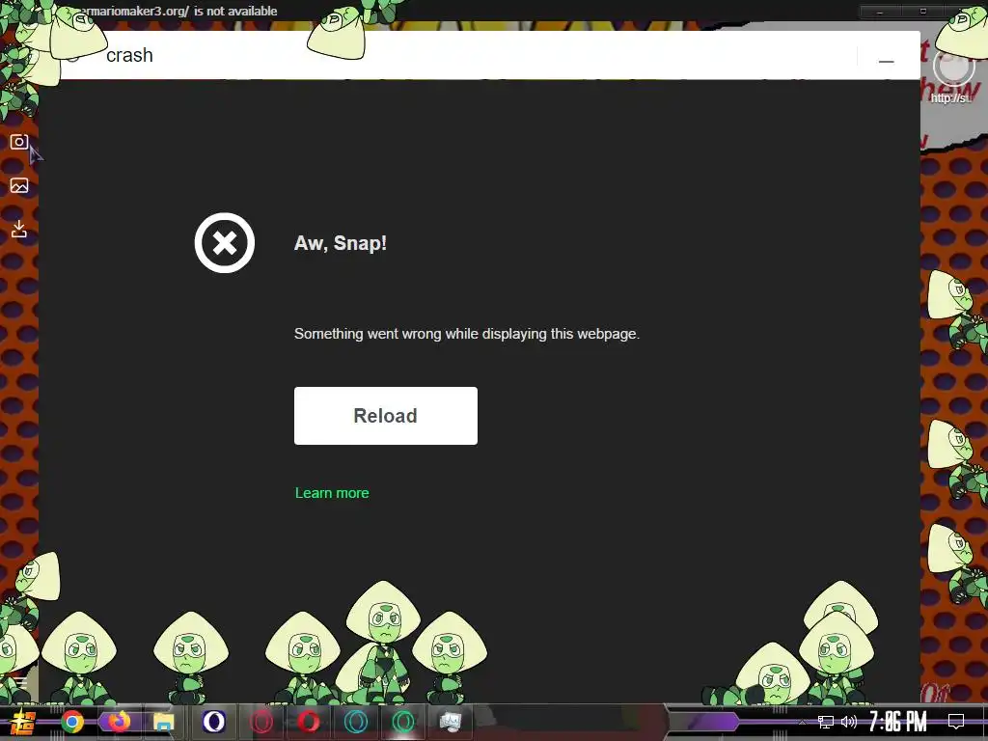The image size is (988, 741).
Task: Launch Firefox from the taskbar
Action: point(119,721)
